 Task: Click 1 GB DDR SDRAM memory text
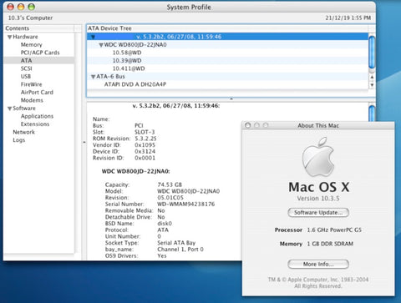[x=330, y=244]
